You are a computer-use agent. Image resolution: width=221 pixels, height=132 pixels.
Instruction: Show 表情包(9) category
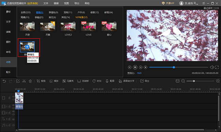pyautogui.click(x=53, y=12)
